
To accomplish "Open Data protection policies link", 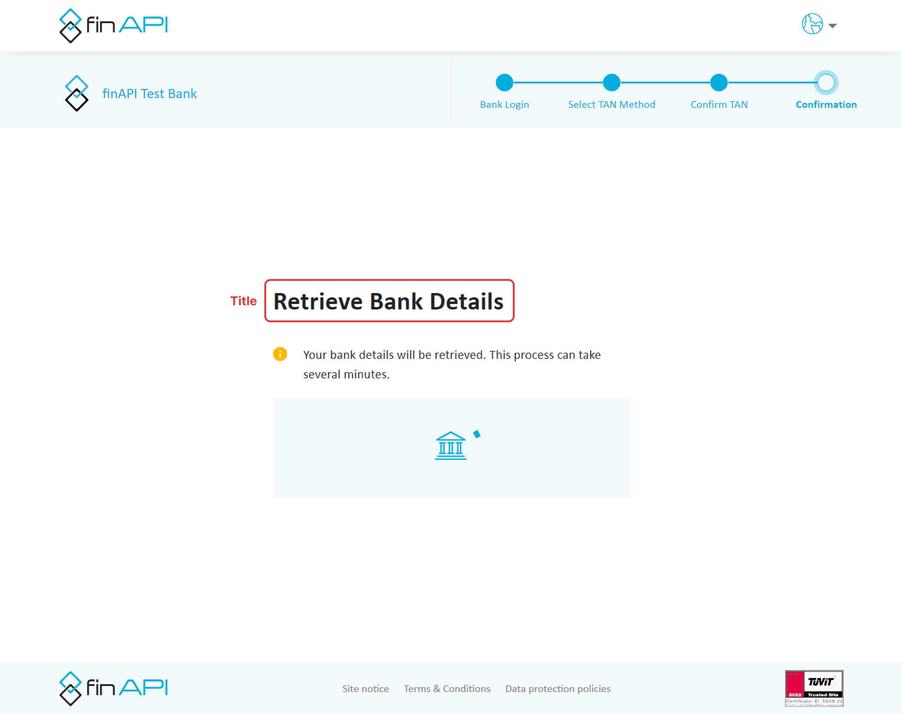I will click(557, 688).
